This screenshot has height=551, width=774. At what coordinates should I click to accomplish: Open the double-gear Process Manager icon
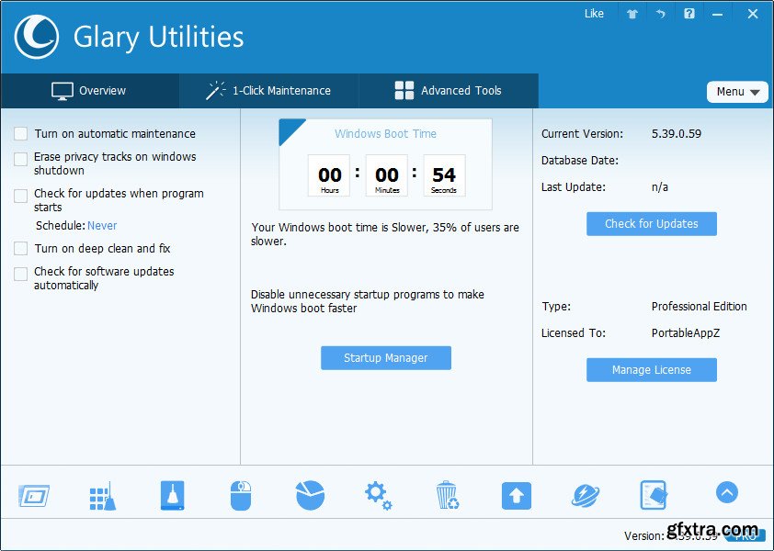coord(378,495)
